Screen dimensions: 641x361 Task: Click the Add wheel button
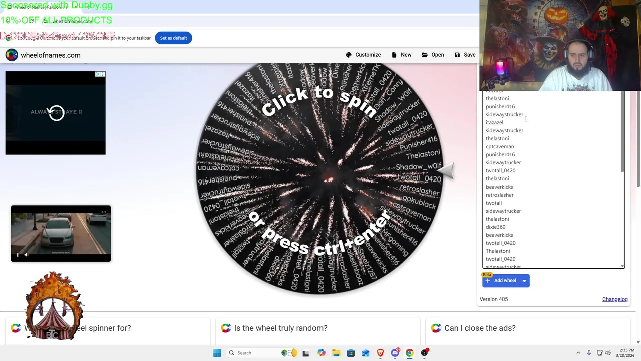(501, 281)
